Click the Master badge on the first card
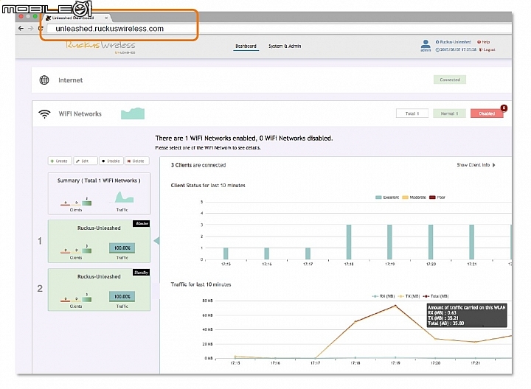Image resolution: width=531 pixels, height=389 pixels. (x=141, y=223)
